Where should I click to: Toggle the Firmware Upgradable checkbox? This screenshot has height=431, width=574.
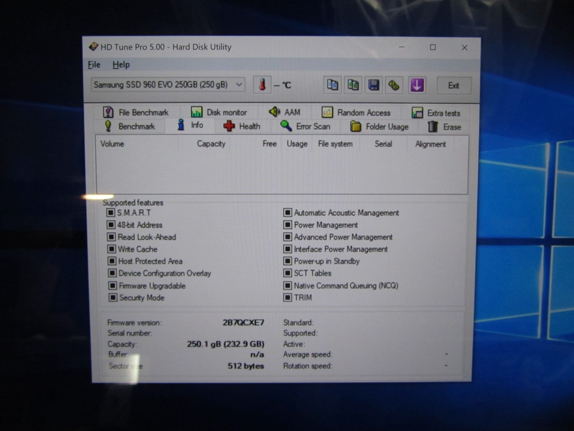[112, 286]
